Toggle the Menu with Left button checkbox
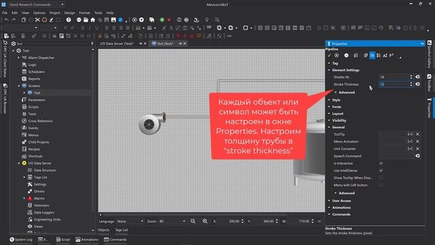 tap(381, 185)
